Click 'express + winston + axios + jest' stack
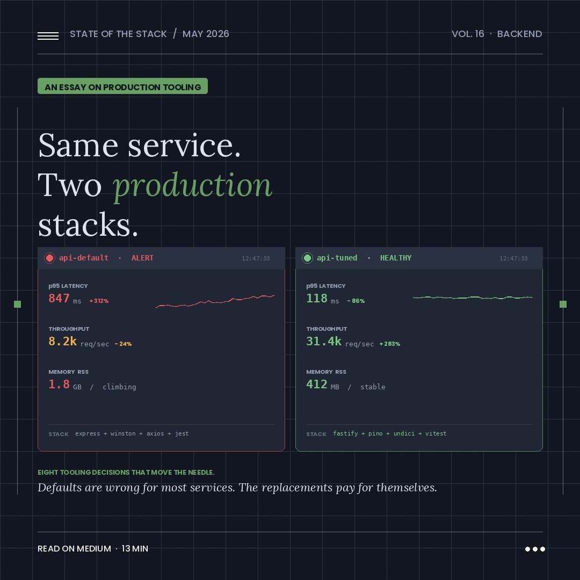 tap(132, 433)
